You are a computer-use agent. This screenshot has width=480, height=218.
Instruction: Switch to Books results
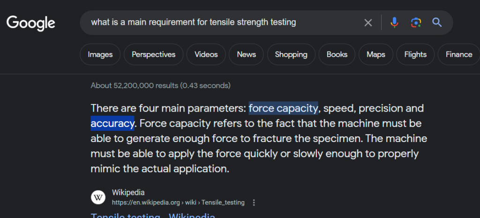[337, 54]
